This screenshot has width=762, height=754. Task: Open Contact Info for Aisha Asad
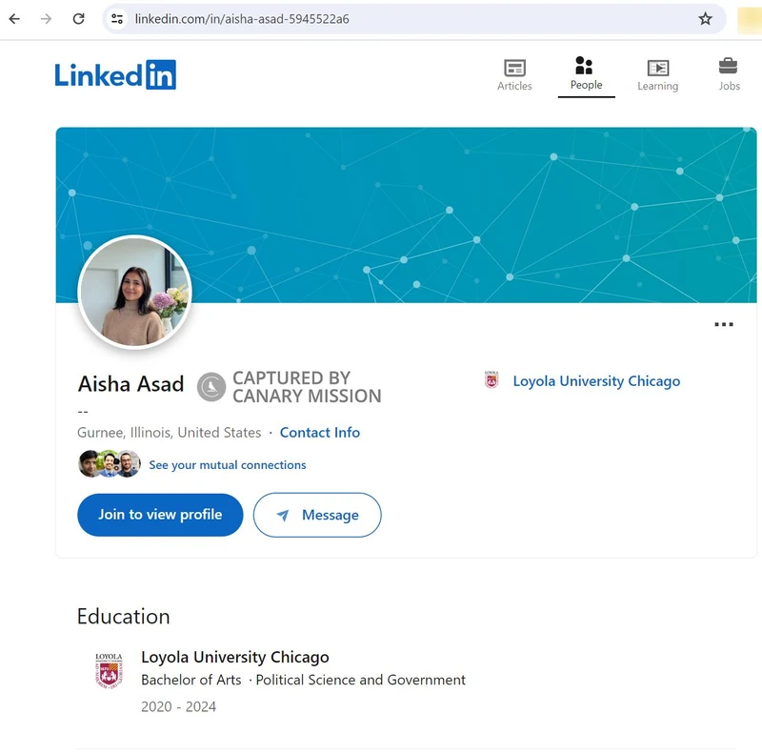pos(319,432)
